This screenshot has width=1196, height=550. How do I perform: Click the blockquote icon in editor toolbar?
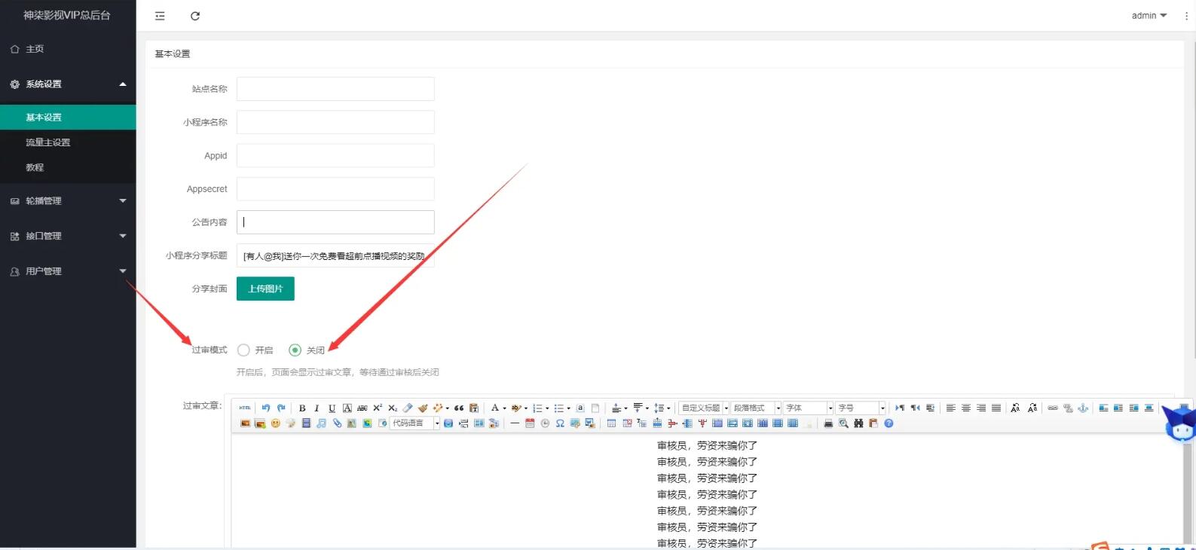point(459,408)
